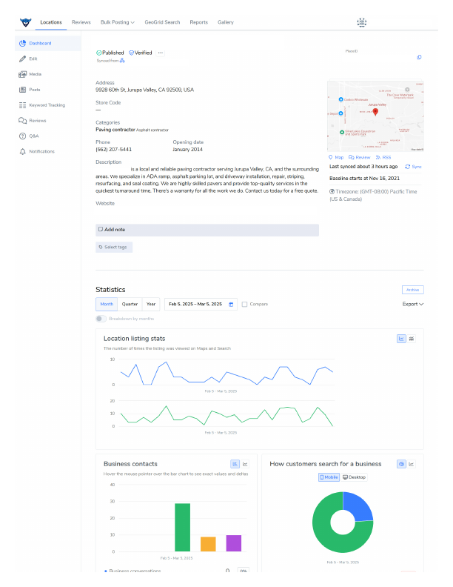Image resolution: width=453 pixels, height=587 pixels.
Task: Open the three-dots menu next to Verified
Action: point(161,53)
